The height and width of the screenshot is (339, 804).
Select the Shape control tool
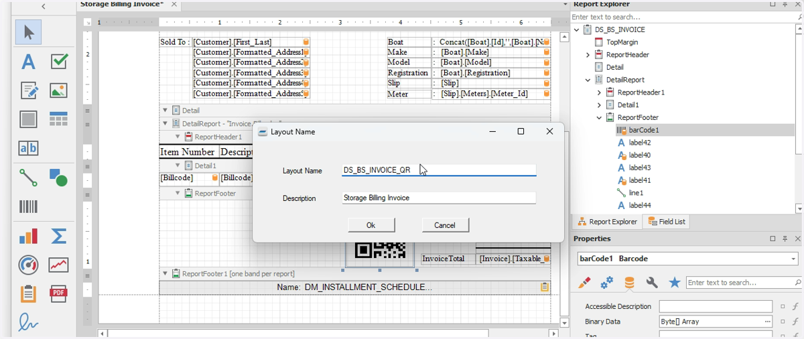pos(59,178)
